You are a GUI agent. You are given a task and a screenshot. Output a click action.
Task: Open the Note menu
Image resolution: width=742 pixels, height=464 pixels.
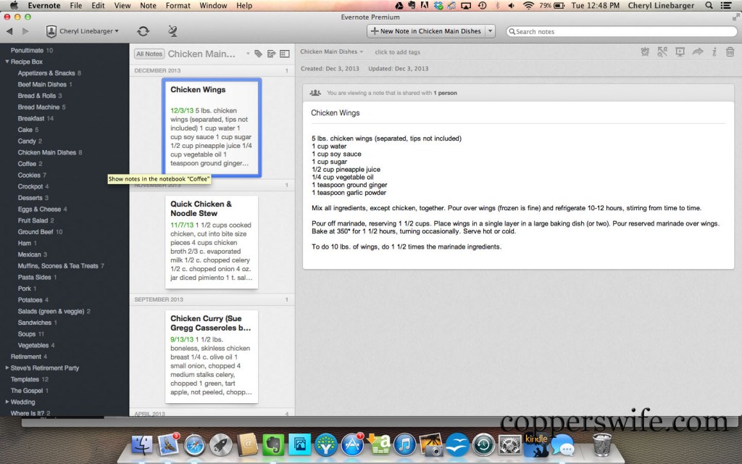pyautogui.click(x=148, y=6)
